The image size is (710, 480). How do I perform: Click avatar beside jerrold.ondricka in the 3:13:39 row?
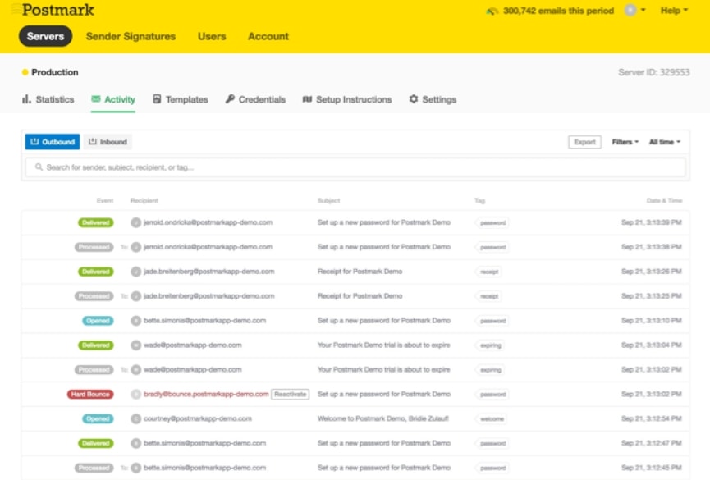point(135,222)
